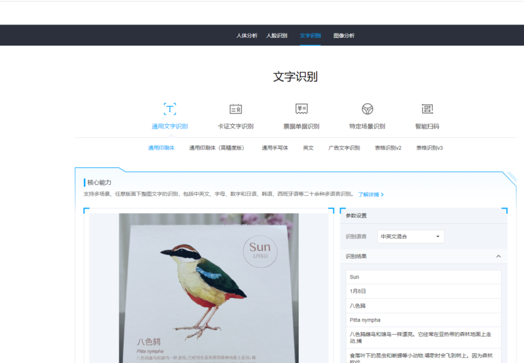Select the 表格识别v2 sub-tab
The height and width of the screenshot is (363, 524).
pyautogui.click(x=388, y=148)
